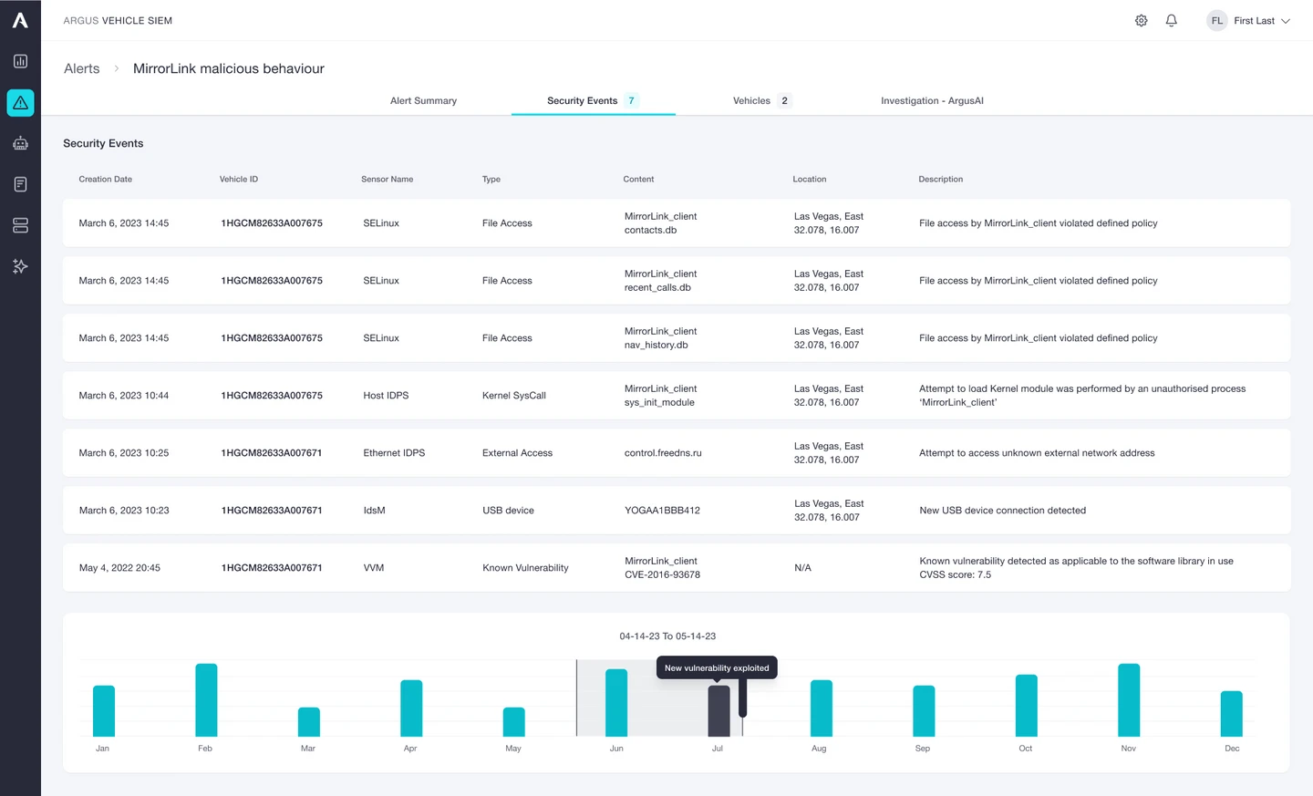
Task: Select the Ethernet IDPS sensor cell
Action: tap(394, 453)
